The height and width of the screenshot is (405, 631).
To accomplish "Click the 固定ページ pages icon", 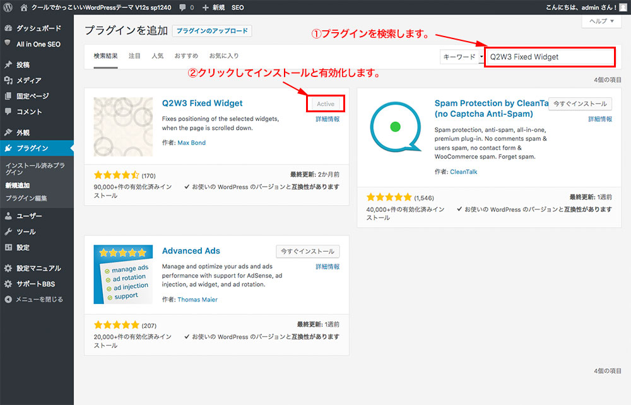I will (8, 96).
